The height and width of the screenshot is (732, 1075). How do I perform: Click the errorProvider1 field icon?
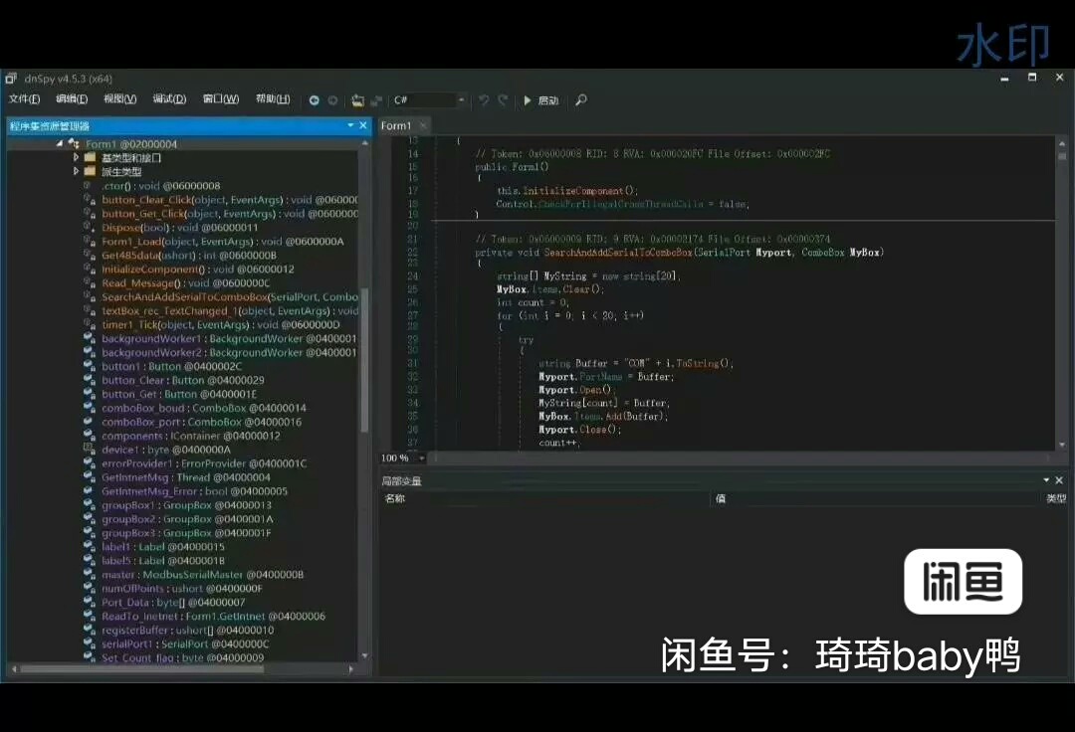[90, 463]
